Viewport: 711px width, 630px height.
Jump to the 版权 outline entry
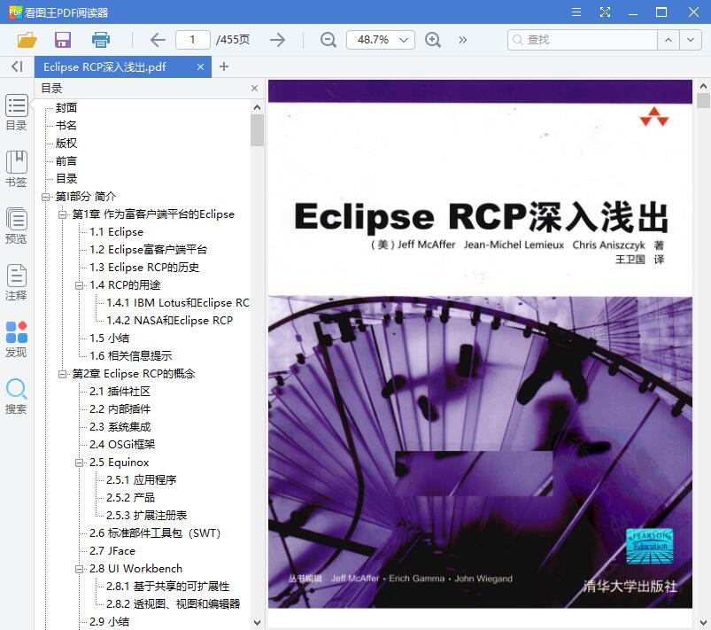pos(66,143)
